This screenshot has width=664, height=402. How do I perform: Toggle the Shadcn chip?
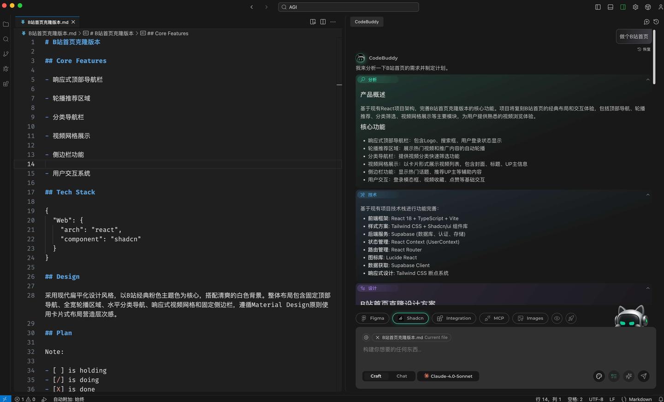tap(410, 318)
